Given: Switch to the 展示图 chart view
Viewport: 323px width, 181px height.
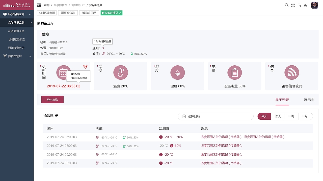Looking at the screenshot, I should point(309,100).
